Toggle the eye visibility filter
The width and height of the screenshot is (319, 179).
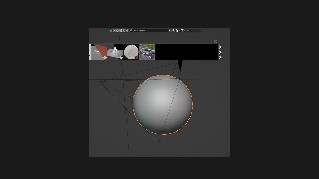coord(170,30)
